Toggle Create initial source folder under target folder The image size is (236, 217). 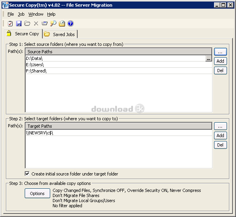(27, 174)
